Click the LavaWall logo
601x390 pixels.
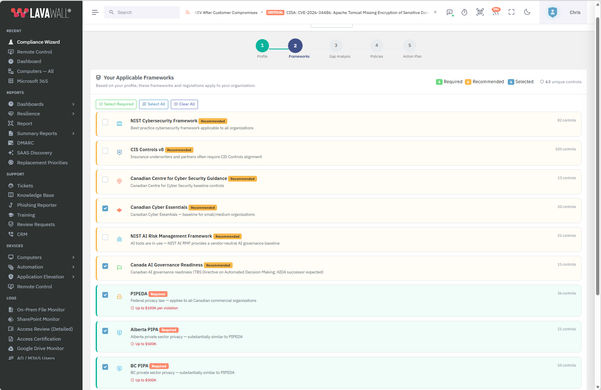coord(41,13)
